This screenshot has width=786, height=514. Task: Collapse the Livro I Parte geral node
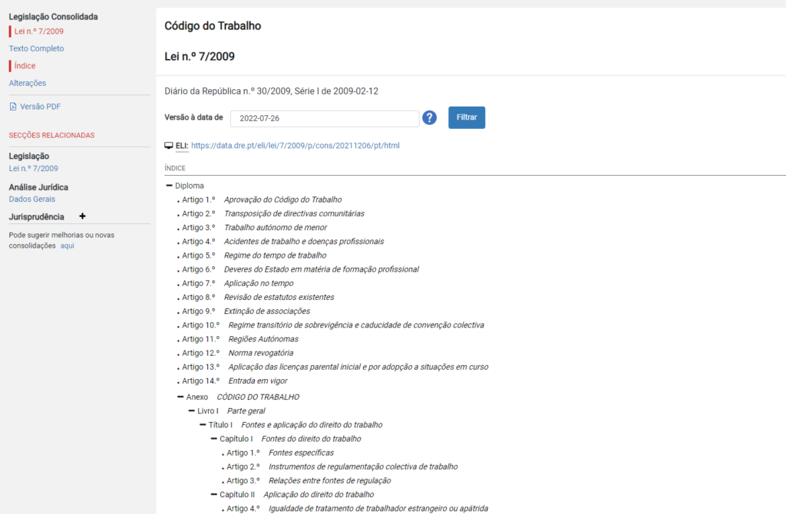[192, 410]
